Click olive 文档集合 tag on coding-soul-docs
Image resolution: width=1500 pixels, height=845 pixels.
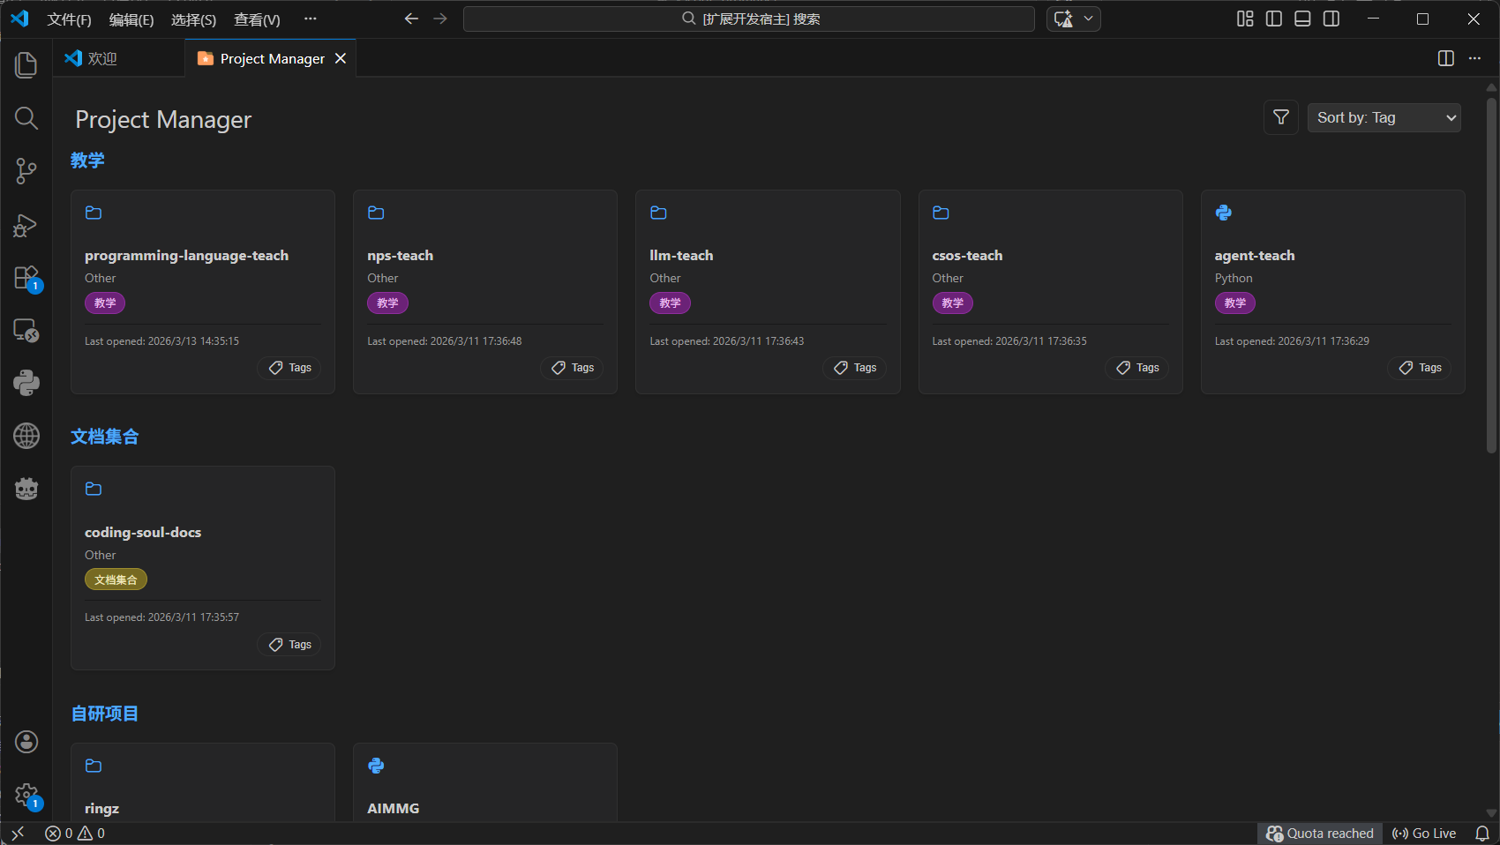[116, 580]
